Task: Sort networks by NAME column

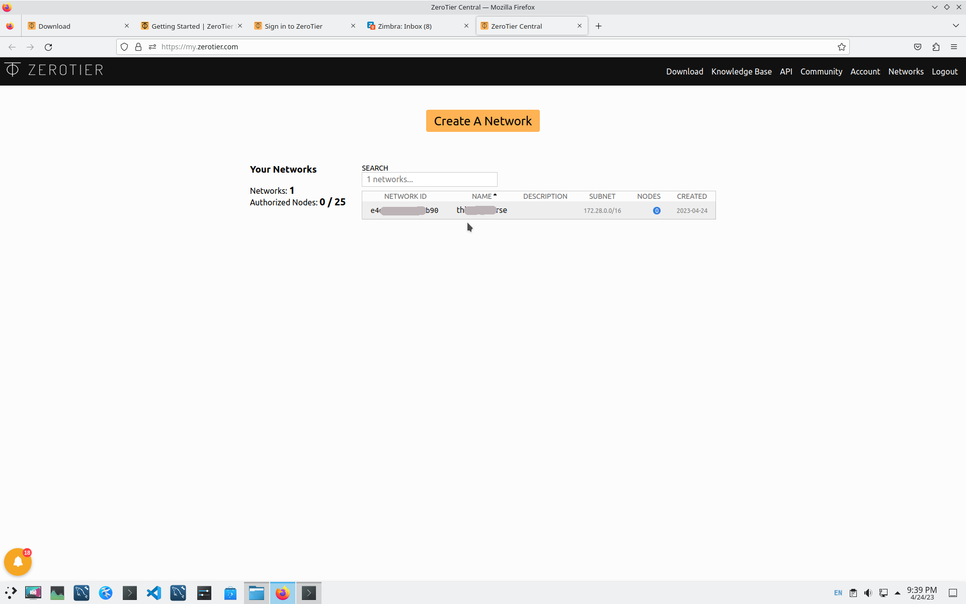Action: (482, 196)
